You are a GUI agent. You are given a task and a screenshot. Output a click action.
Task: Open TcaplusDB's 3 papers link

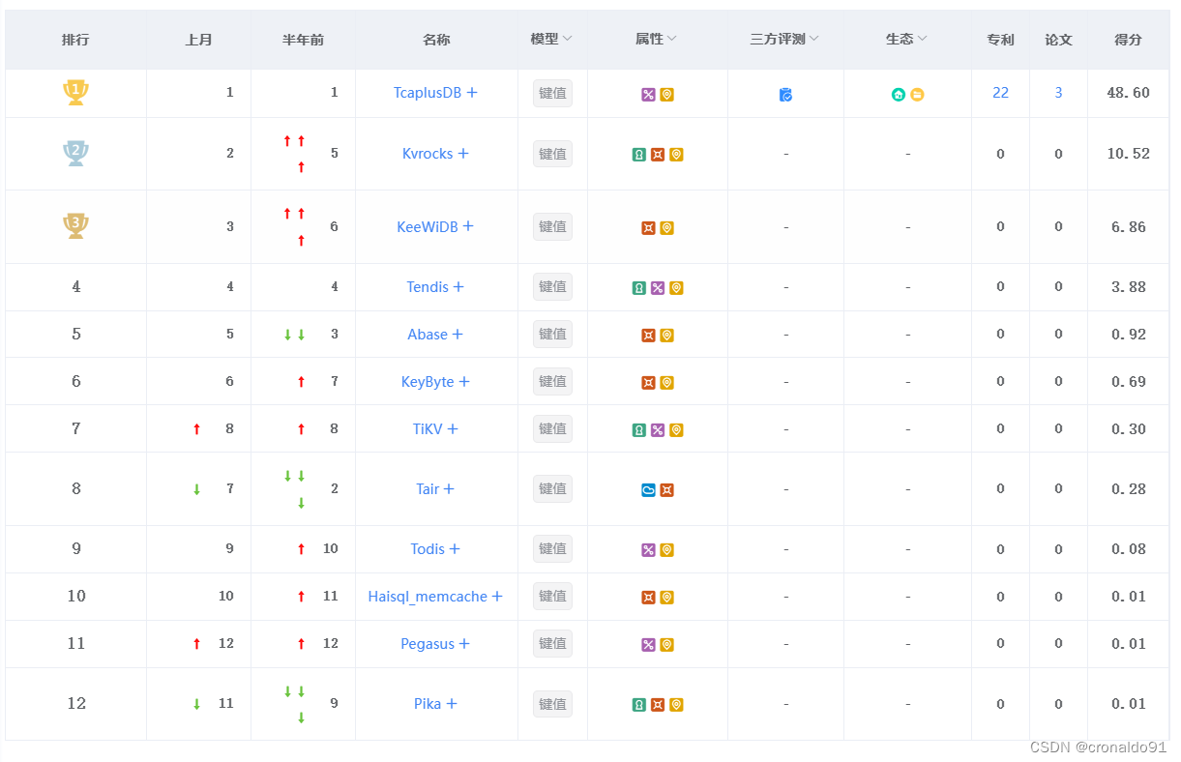point(1058,93)
